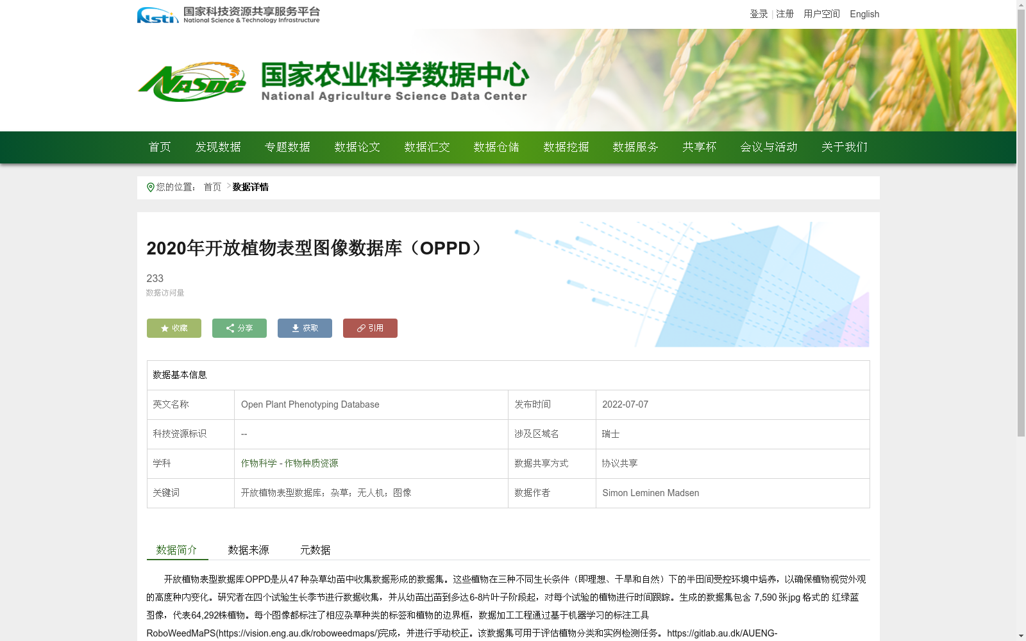Open the 登录 login link
The height and width of the screenshot is (641, 1026).
[x=759, y=14]
